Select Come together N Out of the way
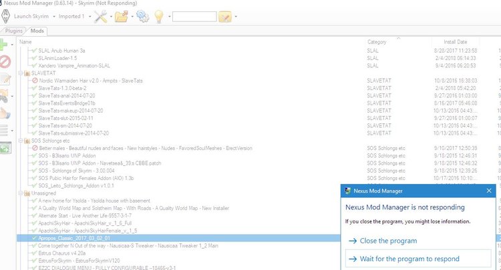Screen dimensions: 501x270 [128, 246]
